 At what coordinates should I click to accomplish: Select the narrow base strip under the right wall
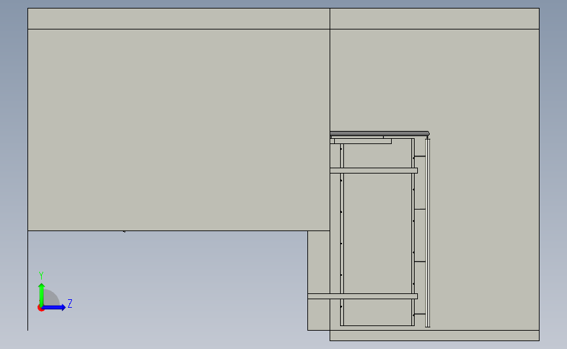coord(434,335)
